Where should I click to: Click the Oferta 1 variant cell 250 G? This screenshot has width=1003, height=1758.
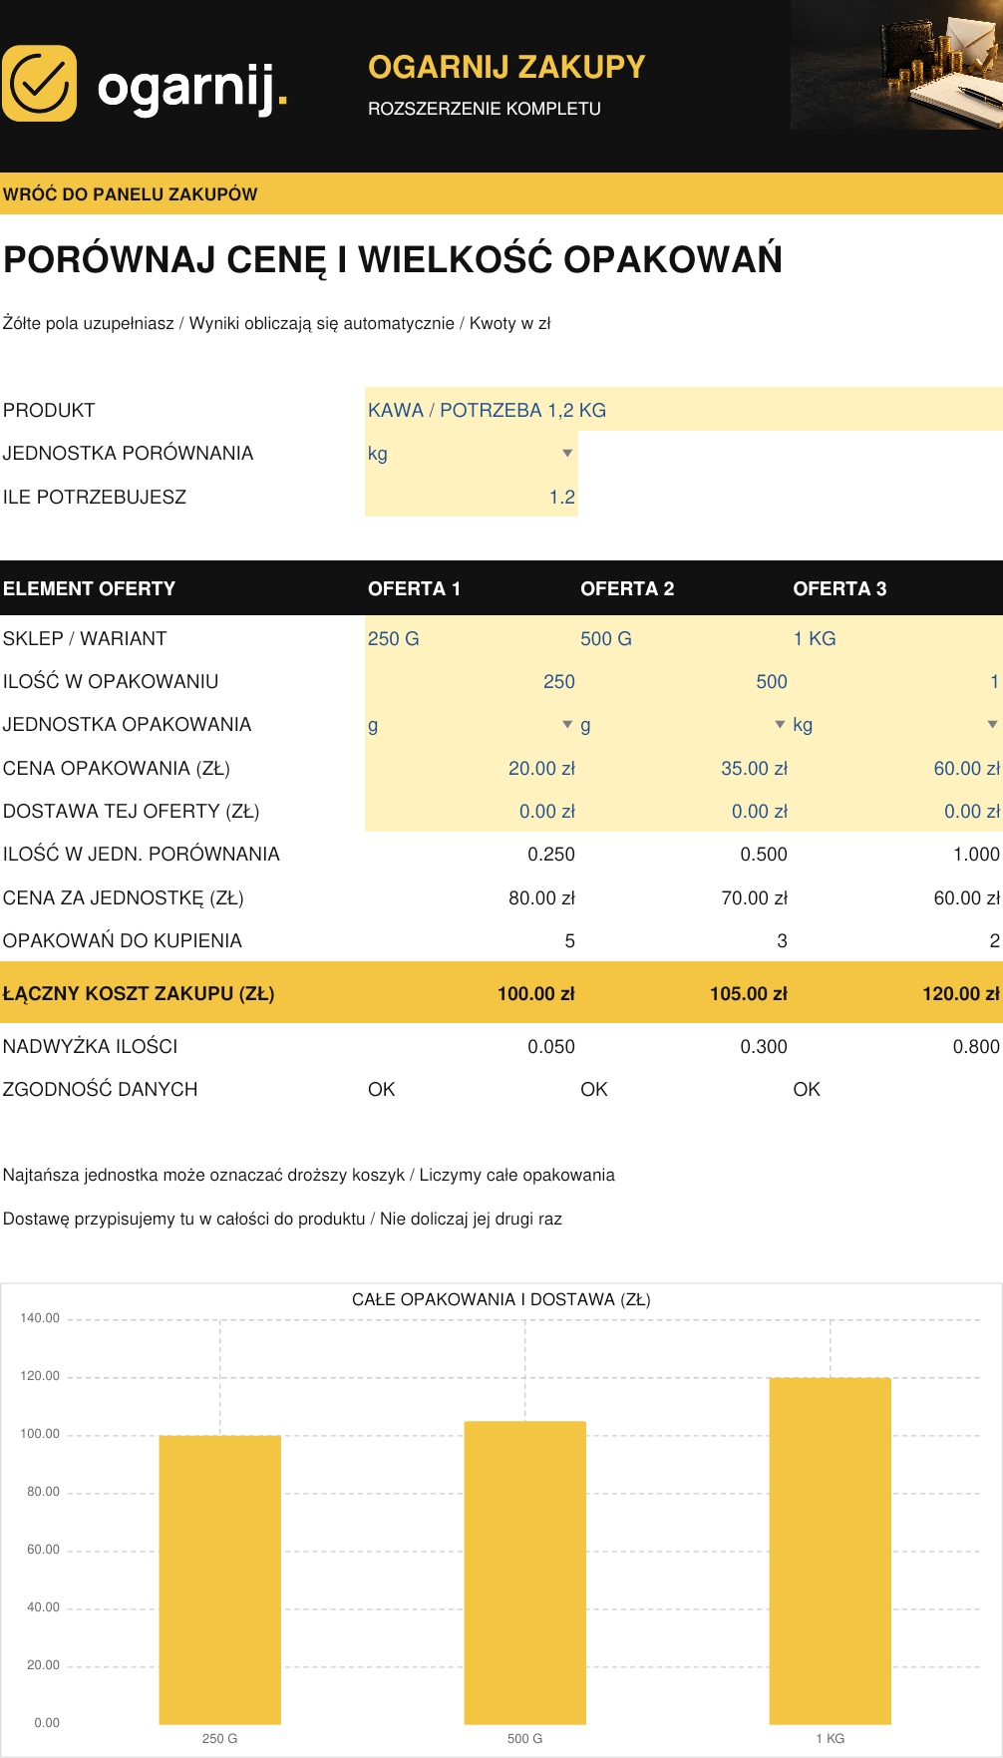(x=472, y=638)
